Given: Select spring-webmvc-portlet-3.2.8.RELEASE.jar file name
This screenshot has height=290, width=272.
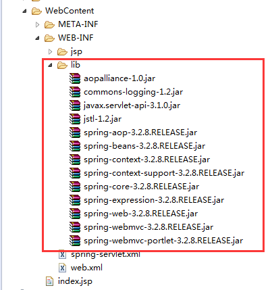Looking at the screenshot, I should pos(163,241).
